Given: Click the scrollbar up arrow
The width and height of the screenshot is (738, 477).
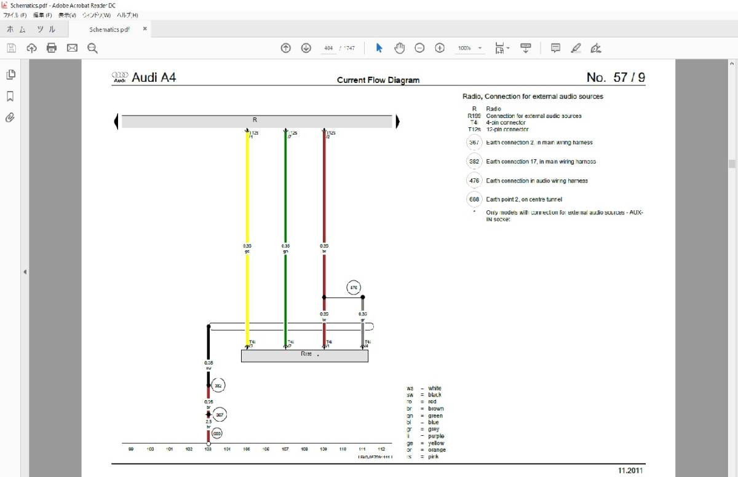Looking at the screenshot, I should [732, 63].
